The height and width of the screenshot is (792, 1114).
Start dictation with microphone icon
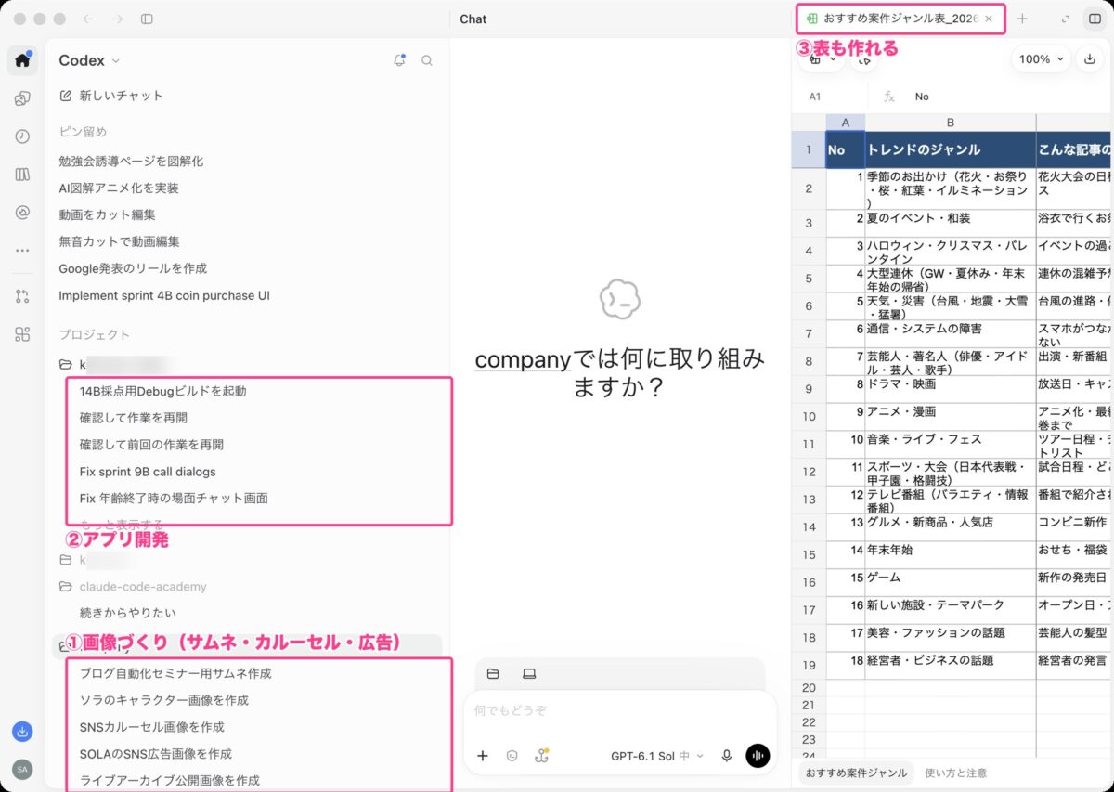pos(727,756)
